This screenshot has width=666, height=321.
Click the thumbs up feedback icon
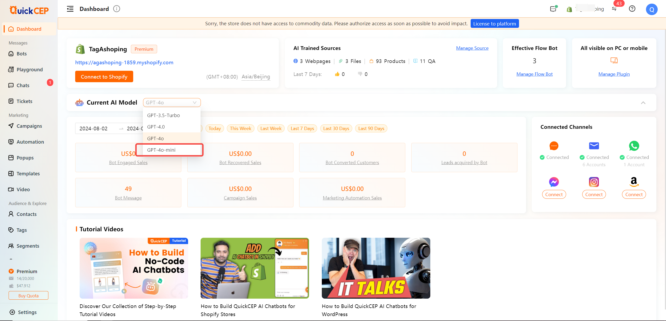[x=337, y=74]
